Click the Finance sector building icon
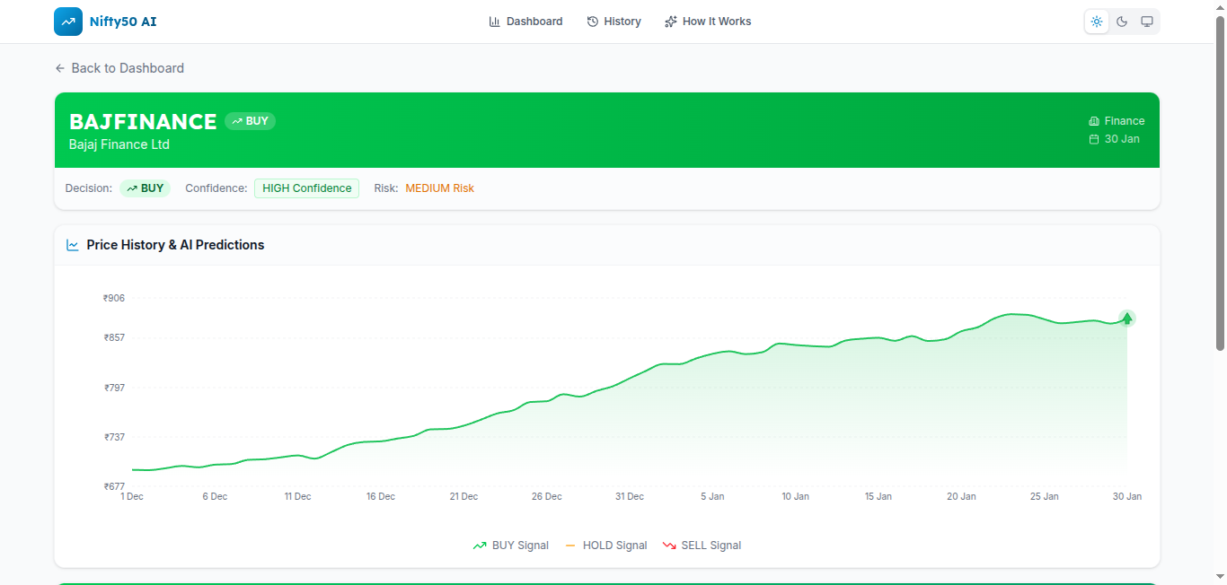This screenshot has height=585, width=1227. [x=1094, y=121]
